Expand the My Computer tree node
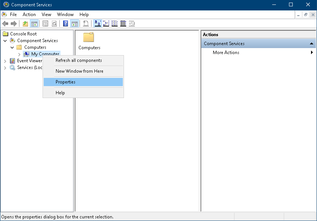This screenshot has width=317, height=221. click(x=19, y=54)
